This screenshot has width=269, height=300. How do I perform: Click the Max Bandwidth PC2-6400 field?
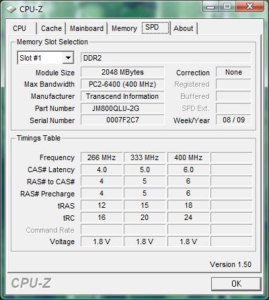(x=122, y=84)
